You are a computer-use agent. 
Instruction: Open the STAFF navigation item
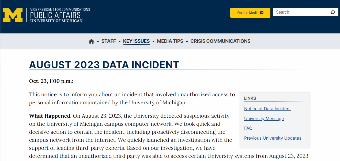[x=108, y=41]
